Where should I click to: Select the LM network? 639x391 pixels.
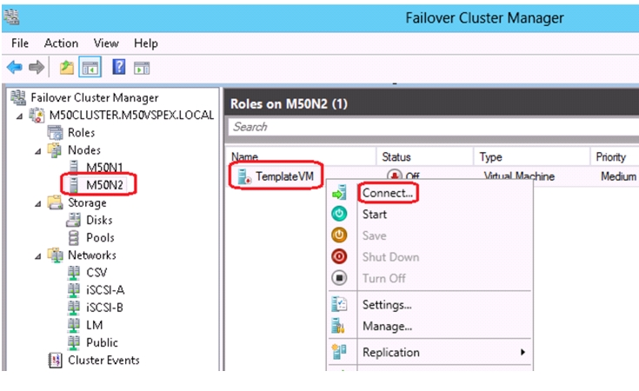[x=95, y=325]
